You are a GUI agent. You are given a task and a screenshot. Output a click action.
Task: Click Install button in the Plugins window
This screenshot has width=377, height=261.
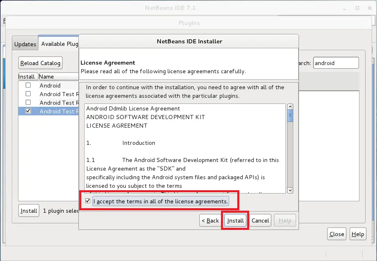click(x=29, y=211)
